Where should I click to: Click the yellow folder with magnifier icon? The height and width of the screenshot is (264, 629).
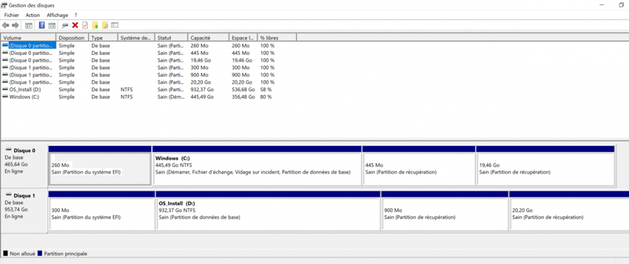click(104, 25)
